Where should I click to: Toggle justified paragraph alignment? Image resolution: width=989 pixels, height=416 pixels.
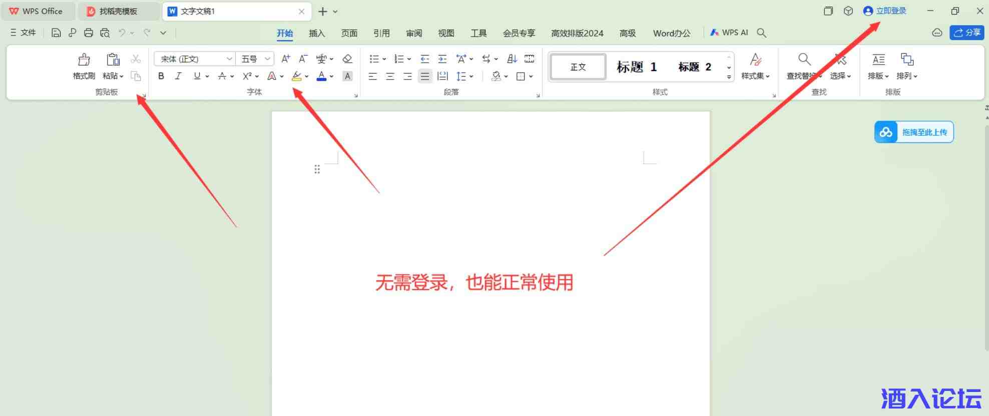point(425,76)
